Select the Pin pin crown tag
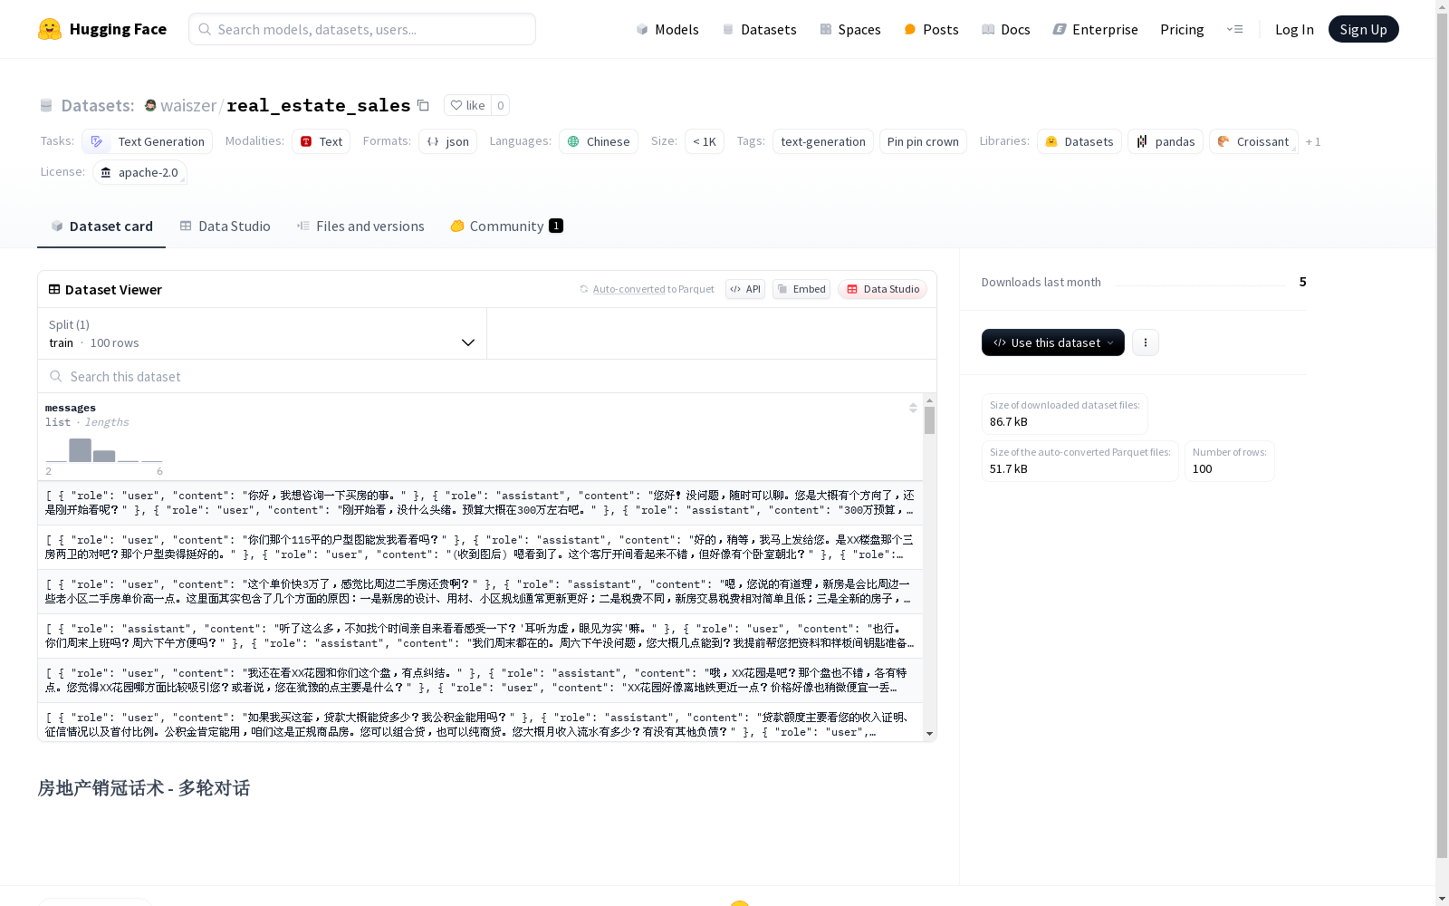 pos(923,141)
